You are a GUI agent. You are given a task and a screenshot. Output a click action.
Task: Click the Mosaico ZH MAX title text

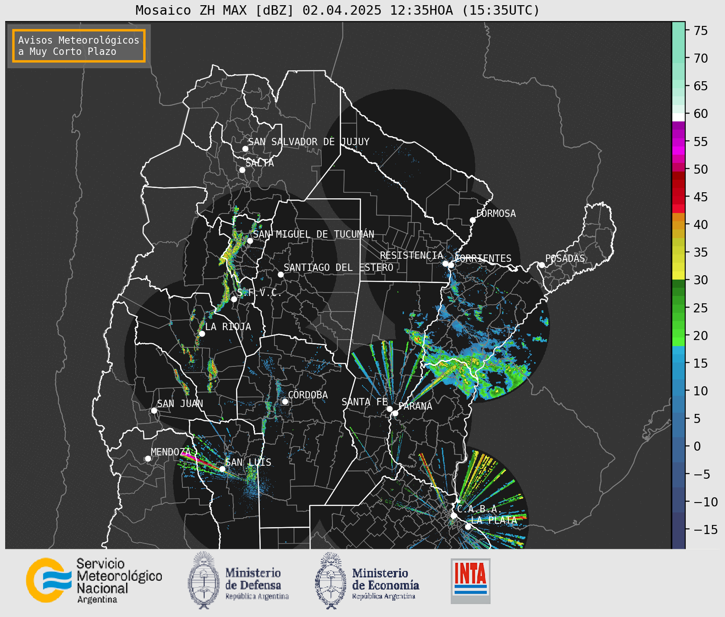pyautogui.click(x=337, y=10)
